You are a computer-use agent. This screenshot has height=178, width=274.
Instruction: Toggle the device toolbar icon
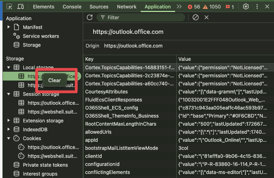(x=20, y=7)
